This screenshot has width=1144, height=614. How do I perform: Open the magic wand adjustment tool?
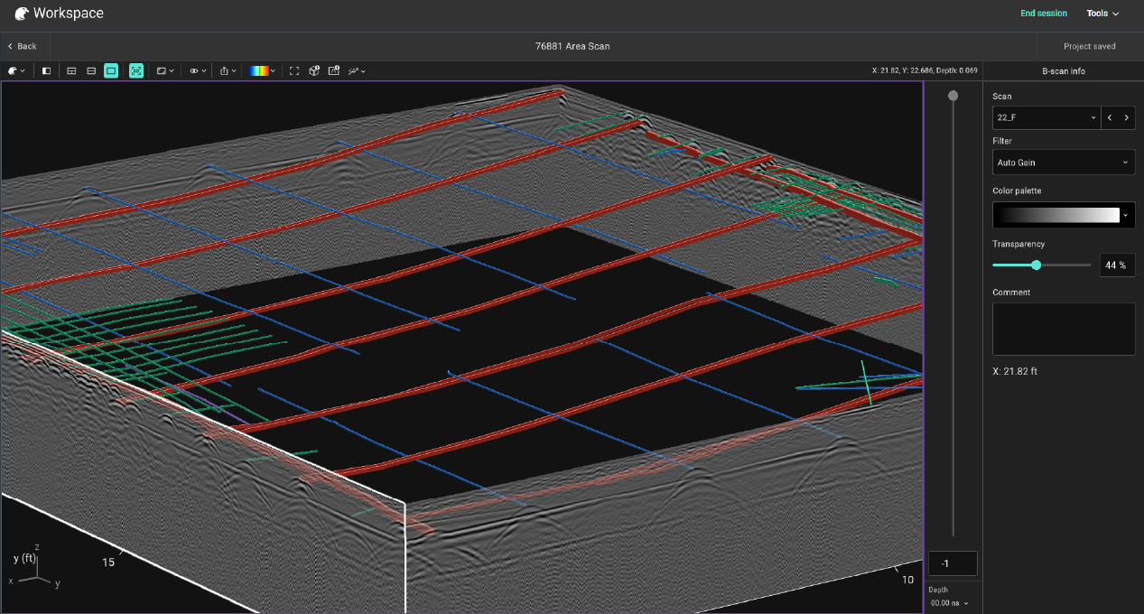tap(354, 70)
